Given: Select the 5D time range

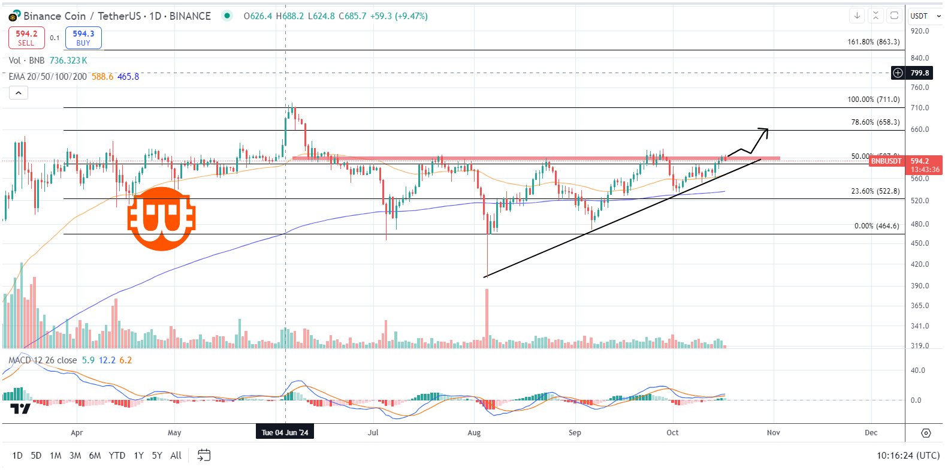Looking at the screenshot, I should pos(36,456).
